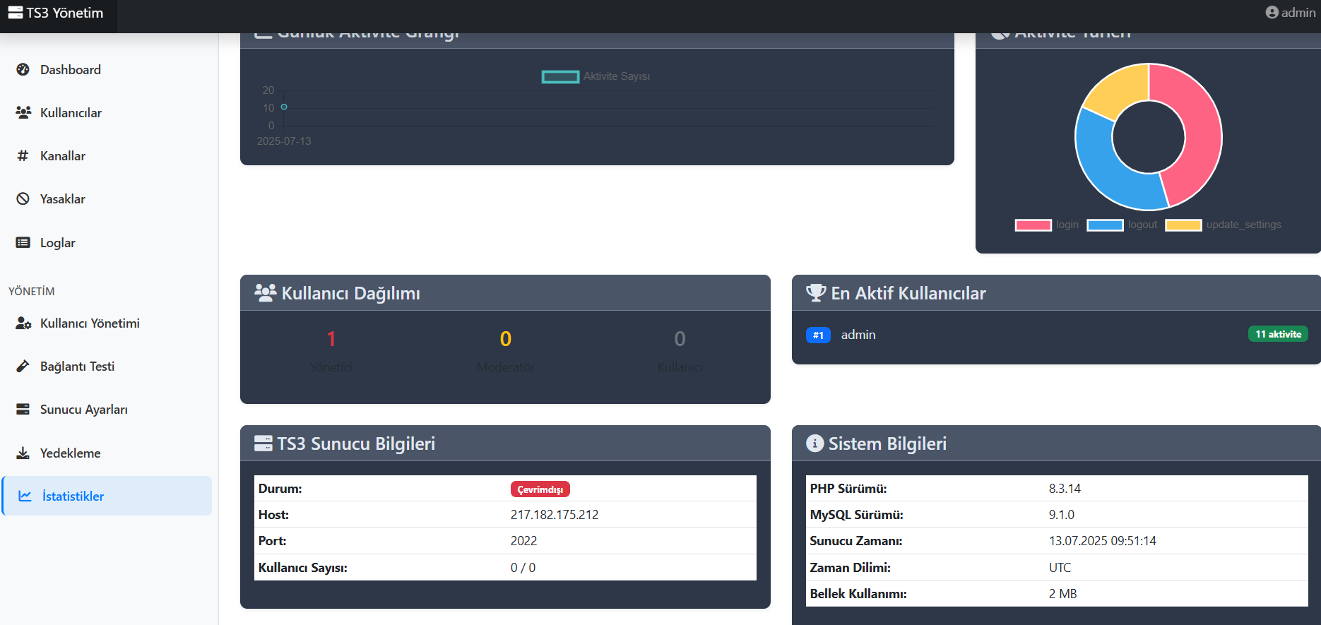Click the TS3 Yönetim server logo icon
Screen dimensions: 1321x625
pyautogui.click(x=16, y=13)
